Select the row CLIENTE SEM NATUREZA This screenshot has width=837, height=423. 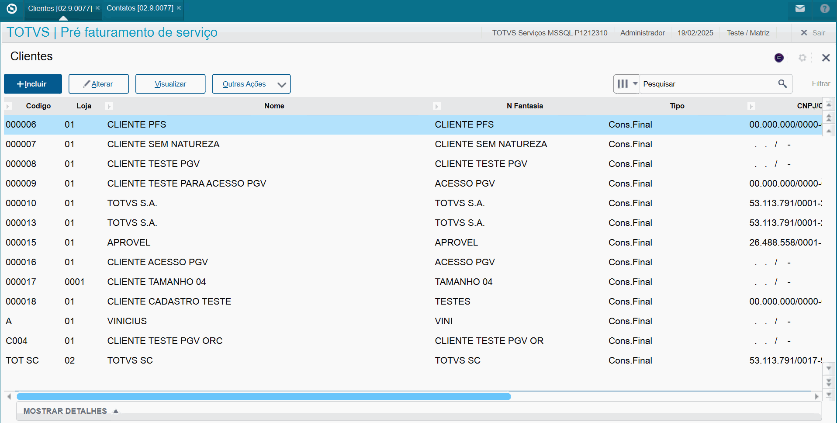tap(413, 144)
